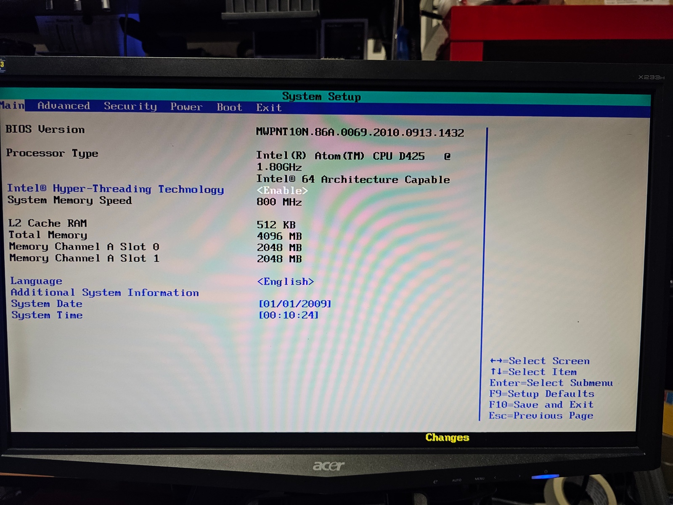Click the blue monitor power LED button

tap(545, 476)
